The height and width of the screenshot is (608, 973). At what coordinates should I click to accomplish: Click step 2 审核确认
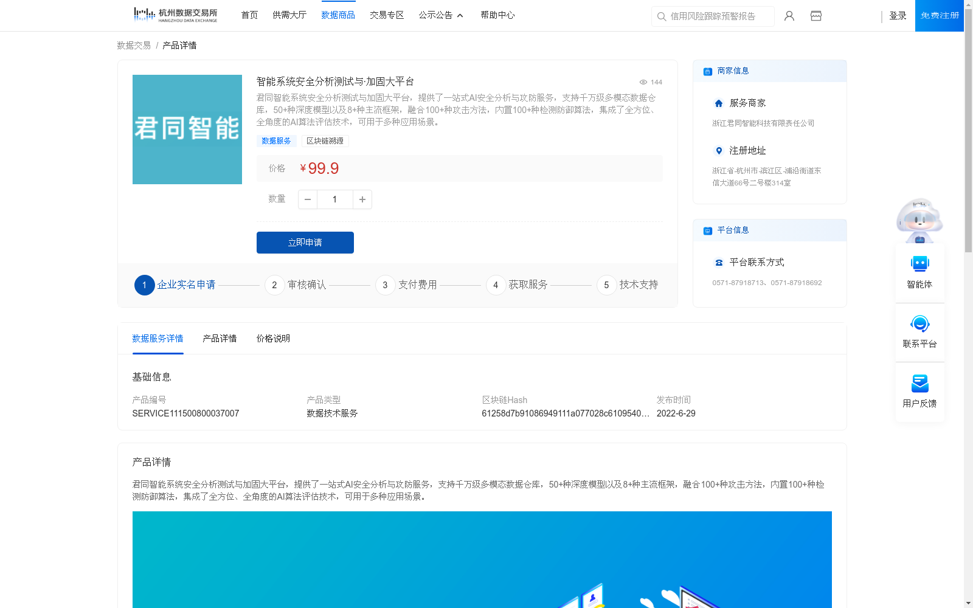tap(296, 285)
